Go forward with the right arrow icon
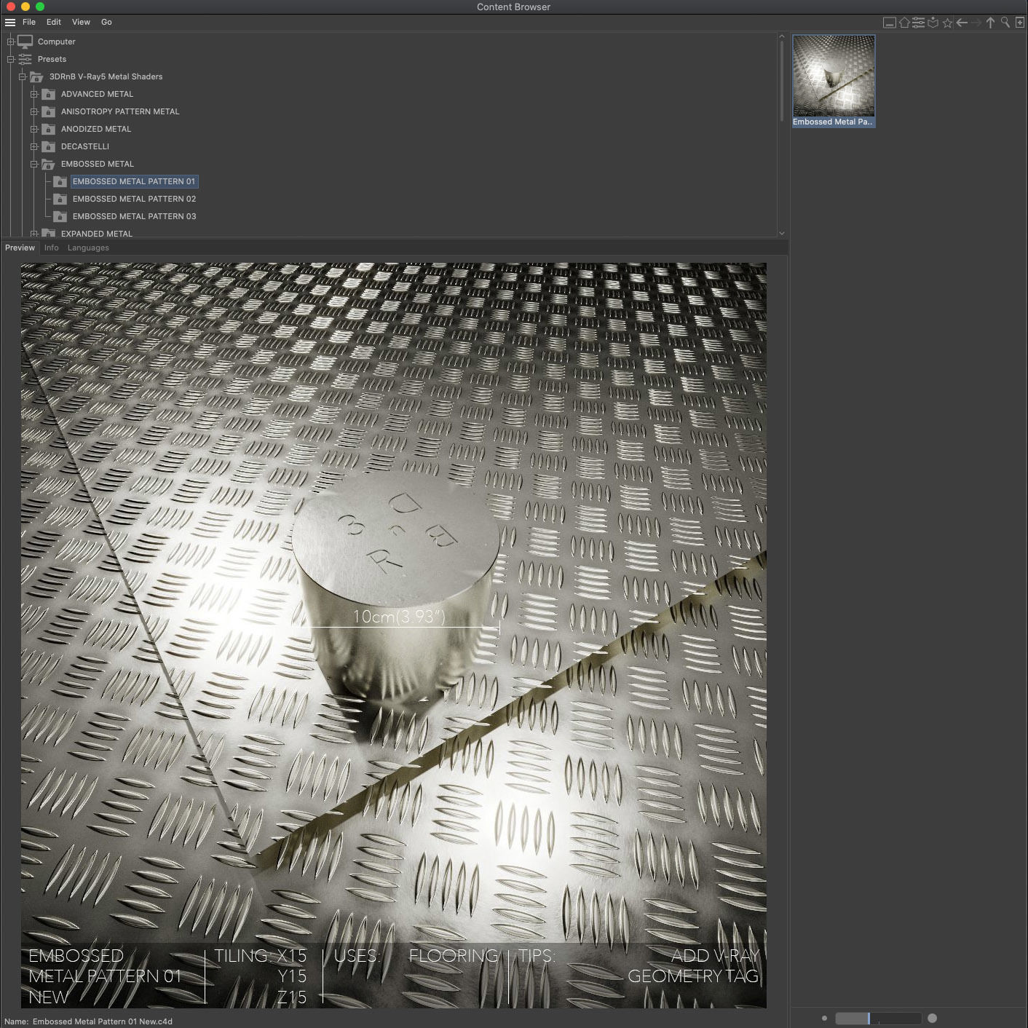This screenshot has width=1028, height=1028. (976, 23)
